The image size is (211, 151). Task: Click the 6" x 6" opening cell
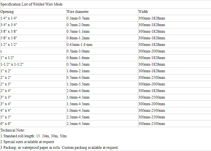pos(6,124)
